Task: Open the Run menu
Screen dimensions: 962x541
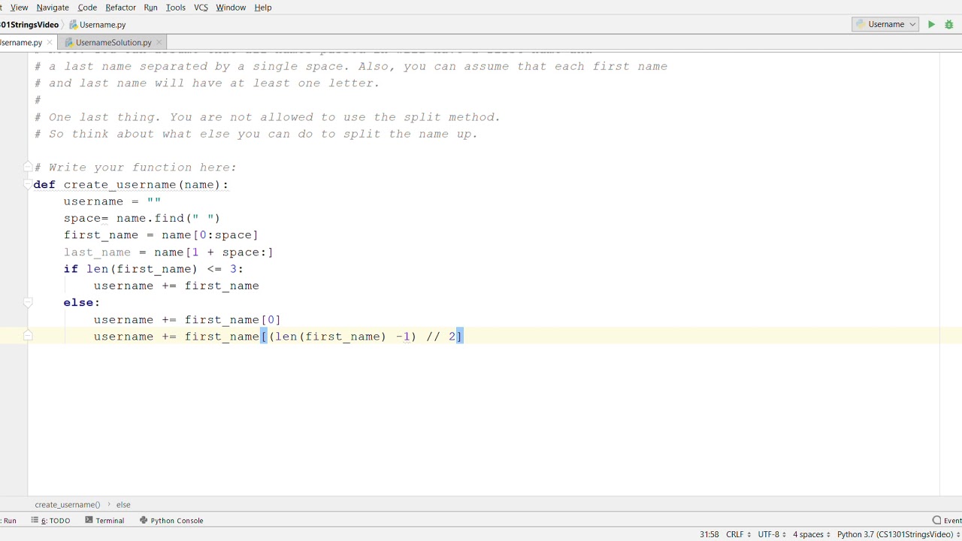Action: (x=150, y=8)
